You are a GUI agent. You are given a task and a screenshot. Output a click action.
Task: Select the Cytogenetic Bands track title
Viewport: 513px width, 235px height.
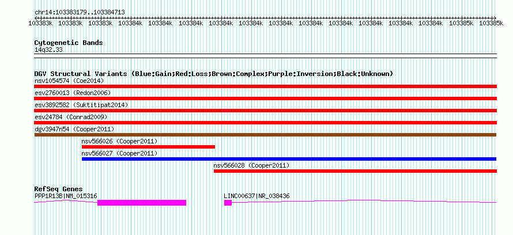(69, 43)
